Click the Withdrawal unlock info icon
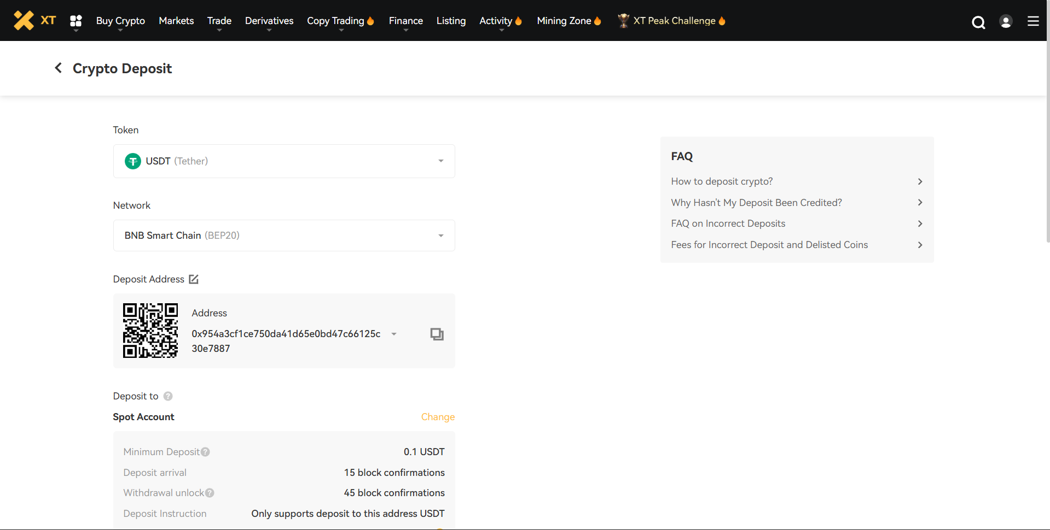 pyautogui.click(x=210, y=493)
